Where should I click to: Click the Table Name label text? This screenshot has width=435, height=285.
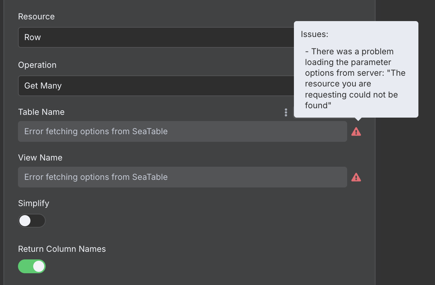41,112
